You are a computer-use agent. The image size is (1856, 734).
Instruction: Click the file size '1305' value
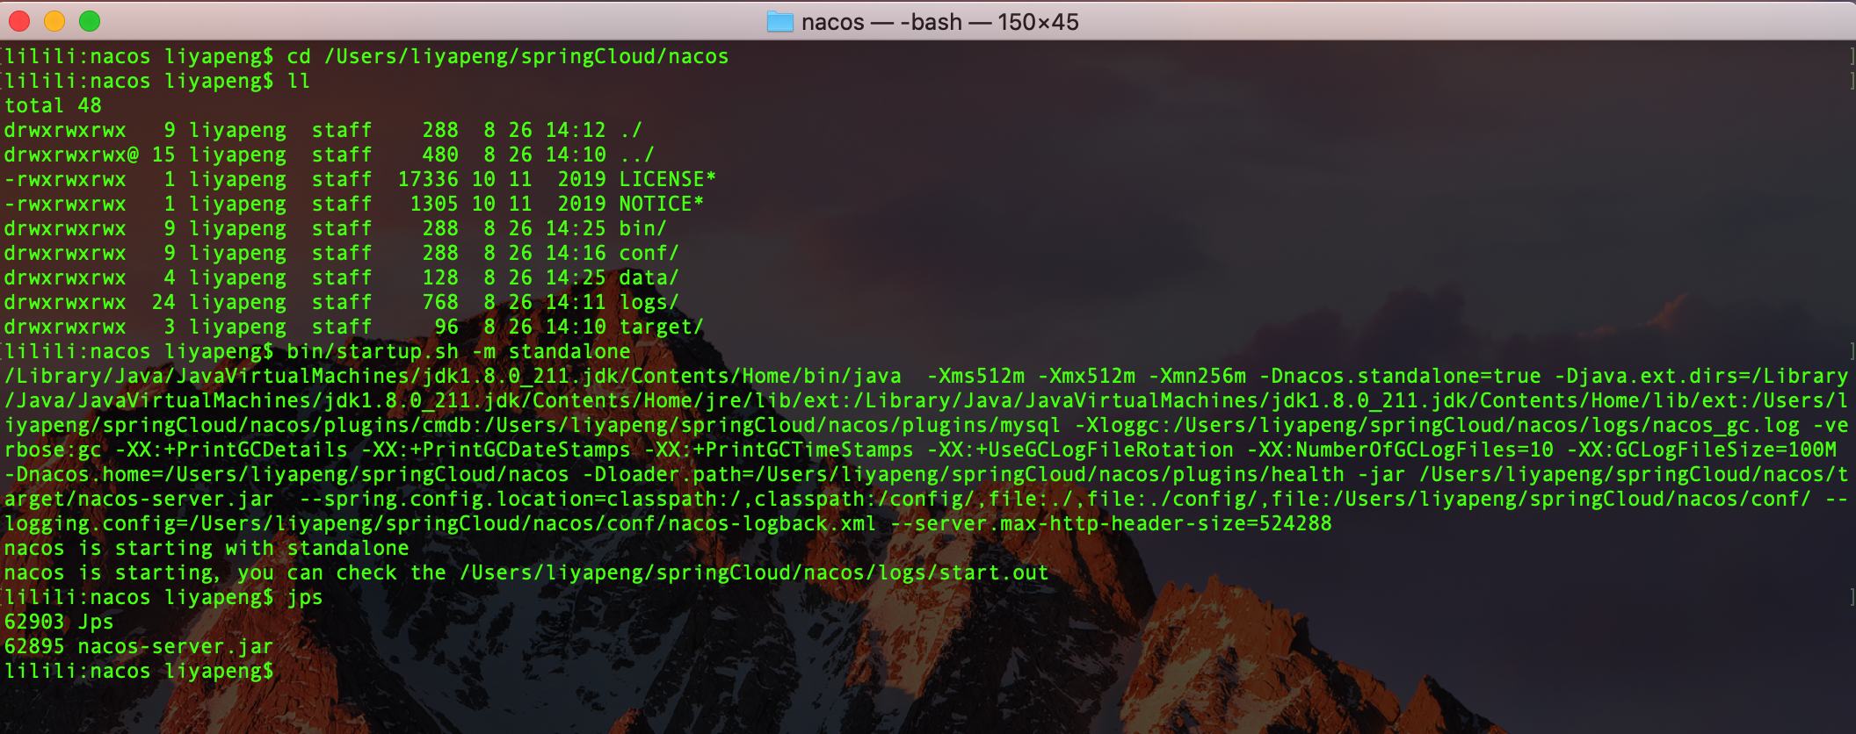click(x=434, y=204)
